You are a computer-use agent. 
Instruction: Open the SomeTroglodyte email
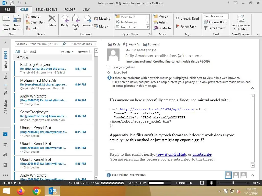(x=53, y=116)
